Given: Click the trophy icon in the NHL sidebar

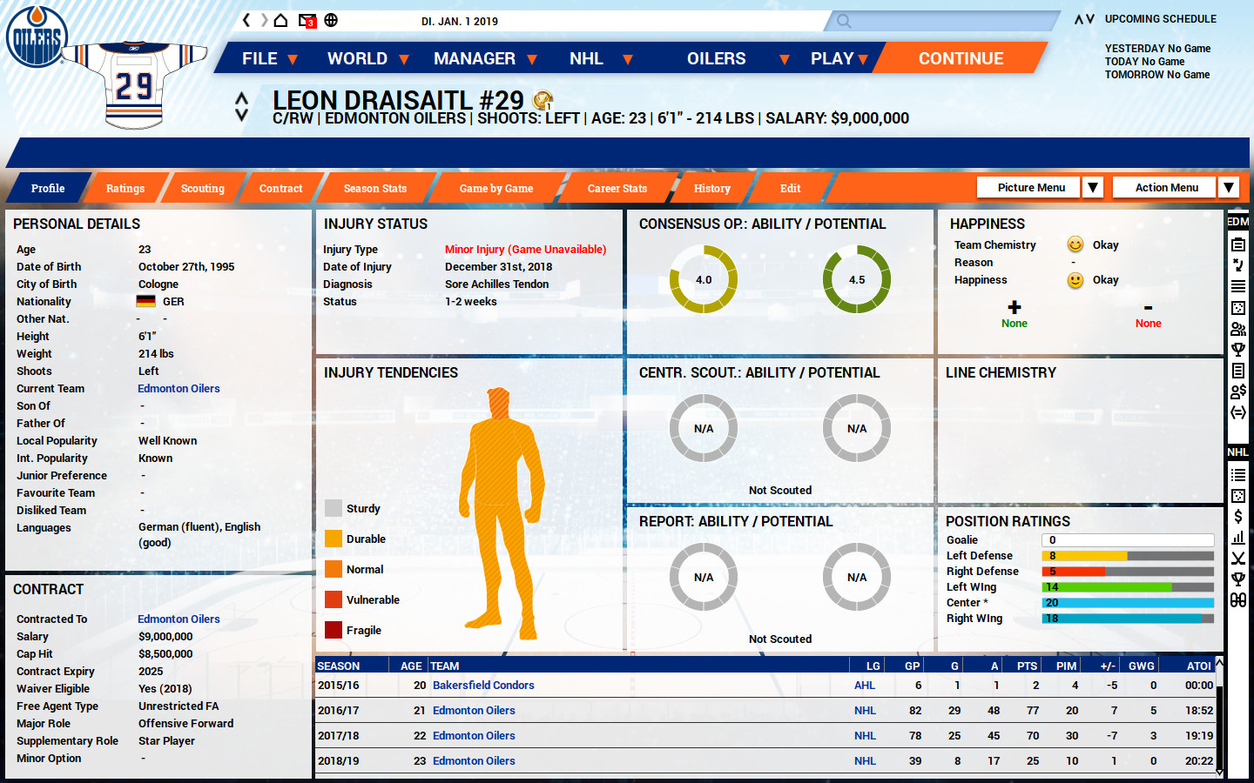Looking at the screenshot, I should pyautogui.click(x=1238, y=578).
